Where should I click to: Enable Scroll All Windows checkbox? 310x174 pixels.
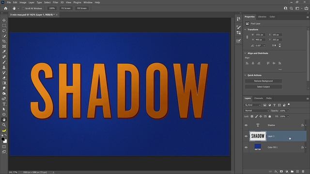point(23,9)
